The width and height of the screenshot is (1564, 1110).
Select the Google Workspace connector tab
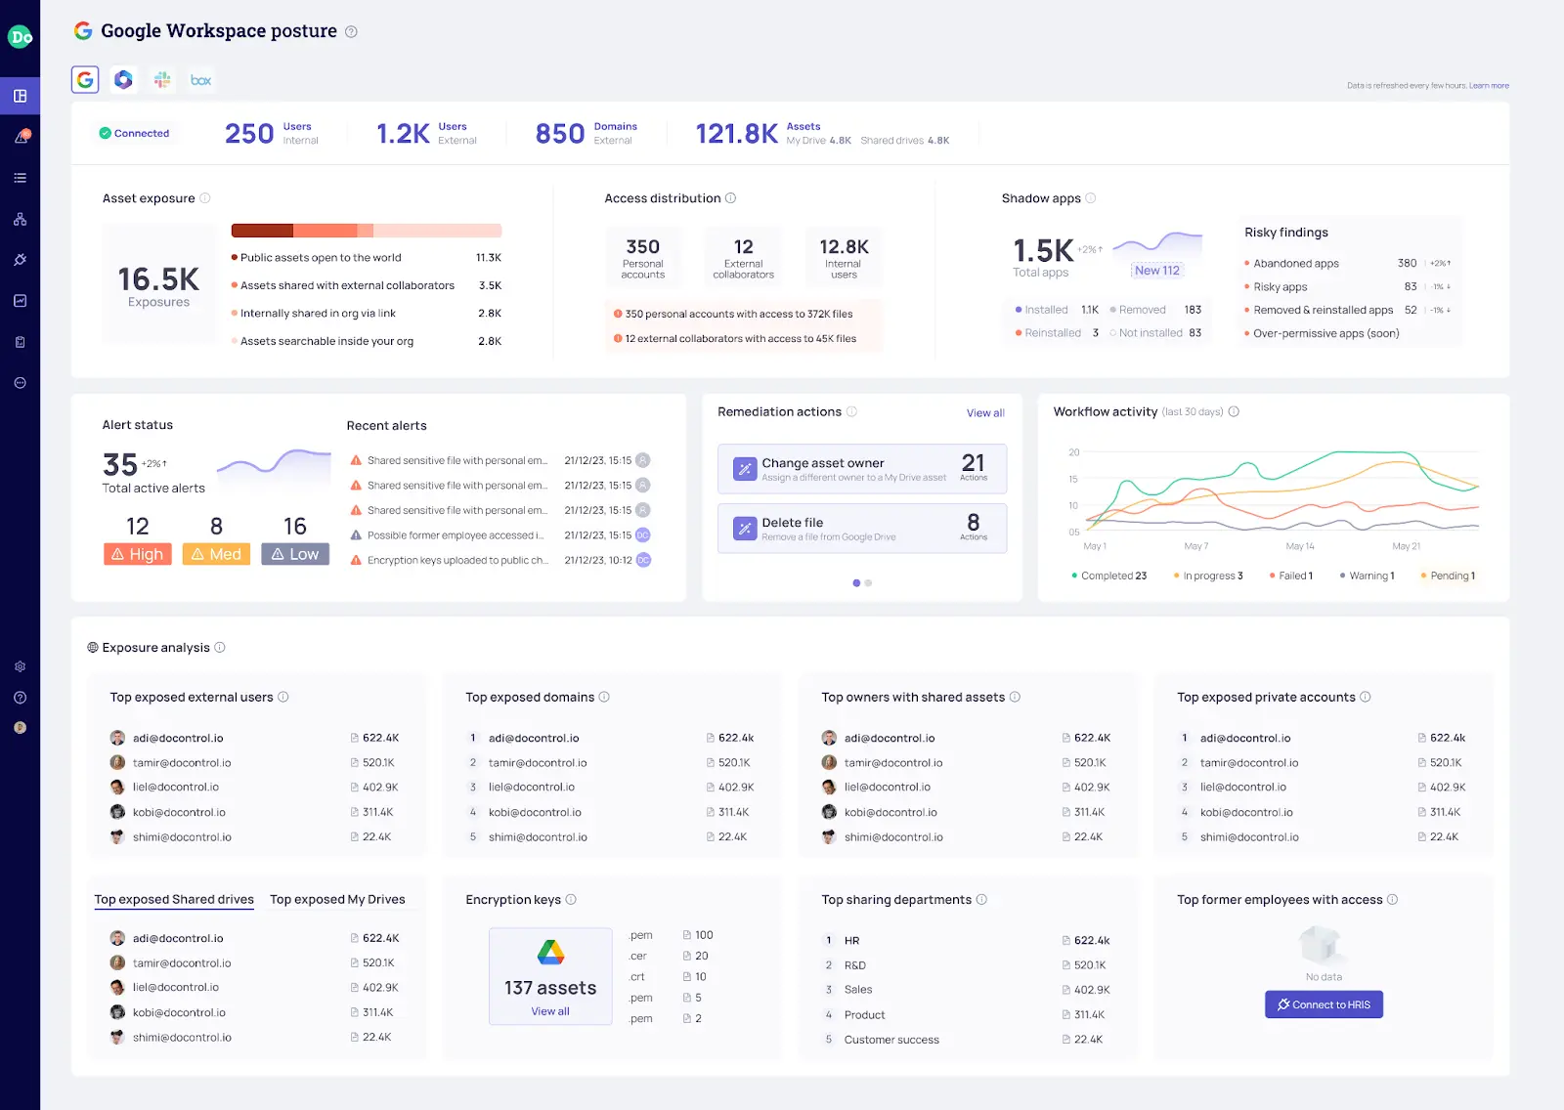pyautogui.click(x=84, y=79)
